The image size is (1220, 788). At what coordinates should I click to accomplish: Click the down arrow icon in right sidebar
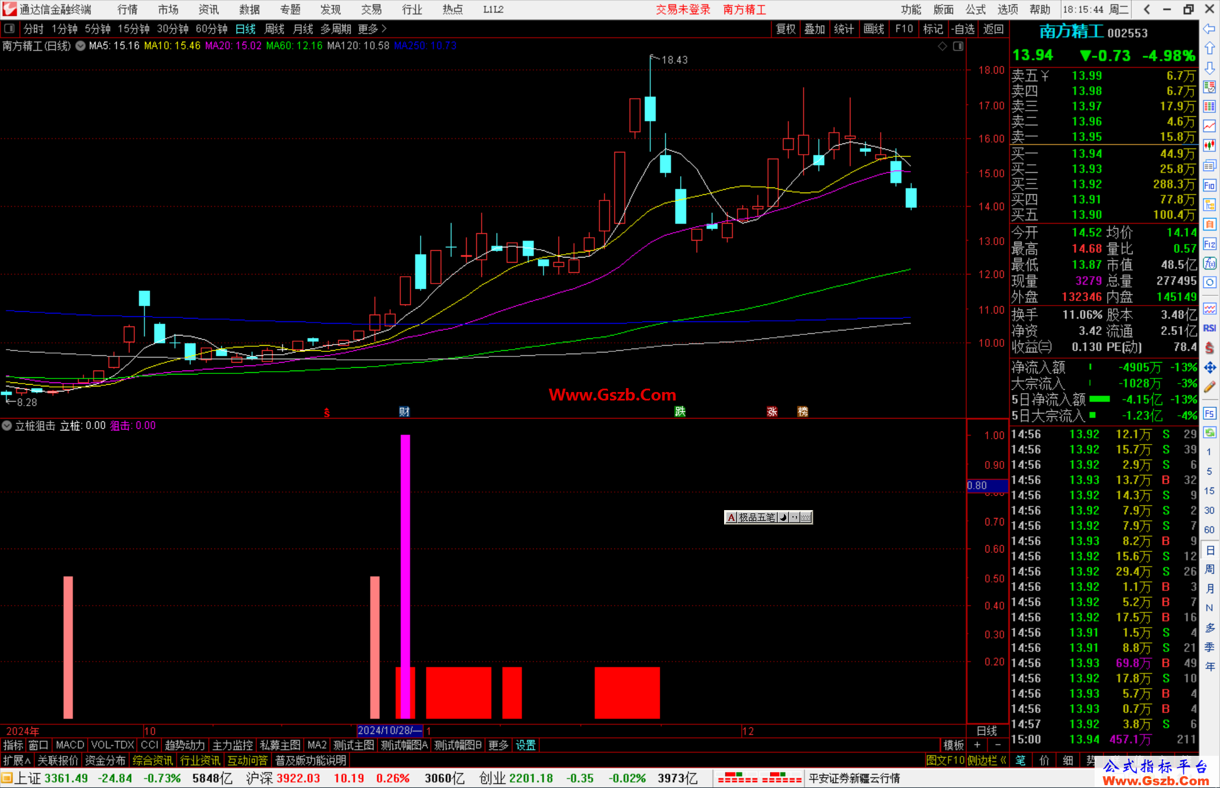click(1209, 68)
